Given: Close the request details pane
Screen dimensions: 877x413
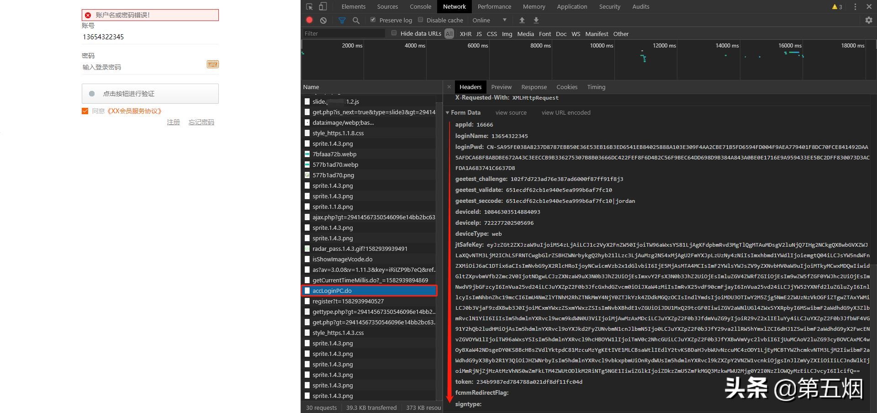Looking at the screenshot, I should click(x=449, y=87).
